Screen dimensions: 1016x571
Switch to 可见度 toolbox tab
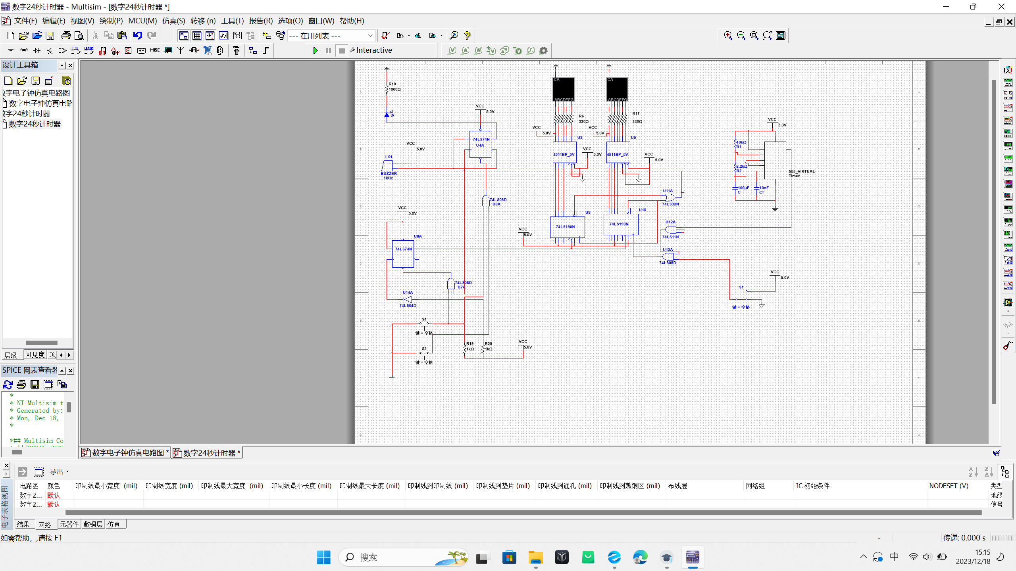[x=35, y=354]
